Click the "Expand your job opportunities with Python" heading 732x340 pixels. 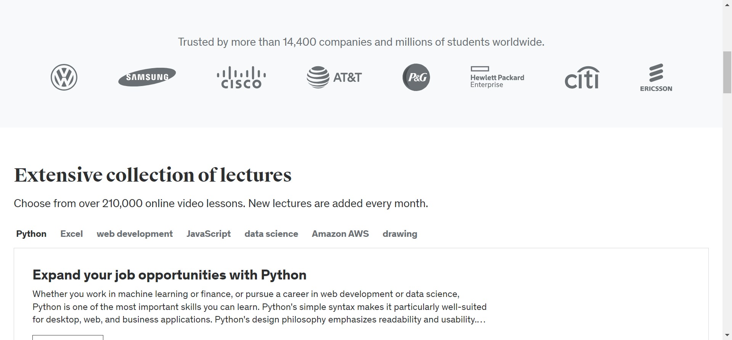click(169, 275)
